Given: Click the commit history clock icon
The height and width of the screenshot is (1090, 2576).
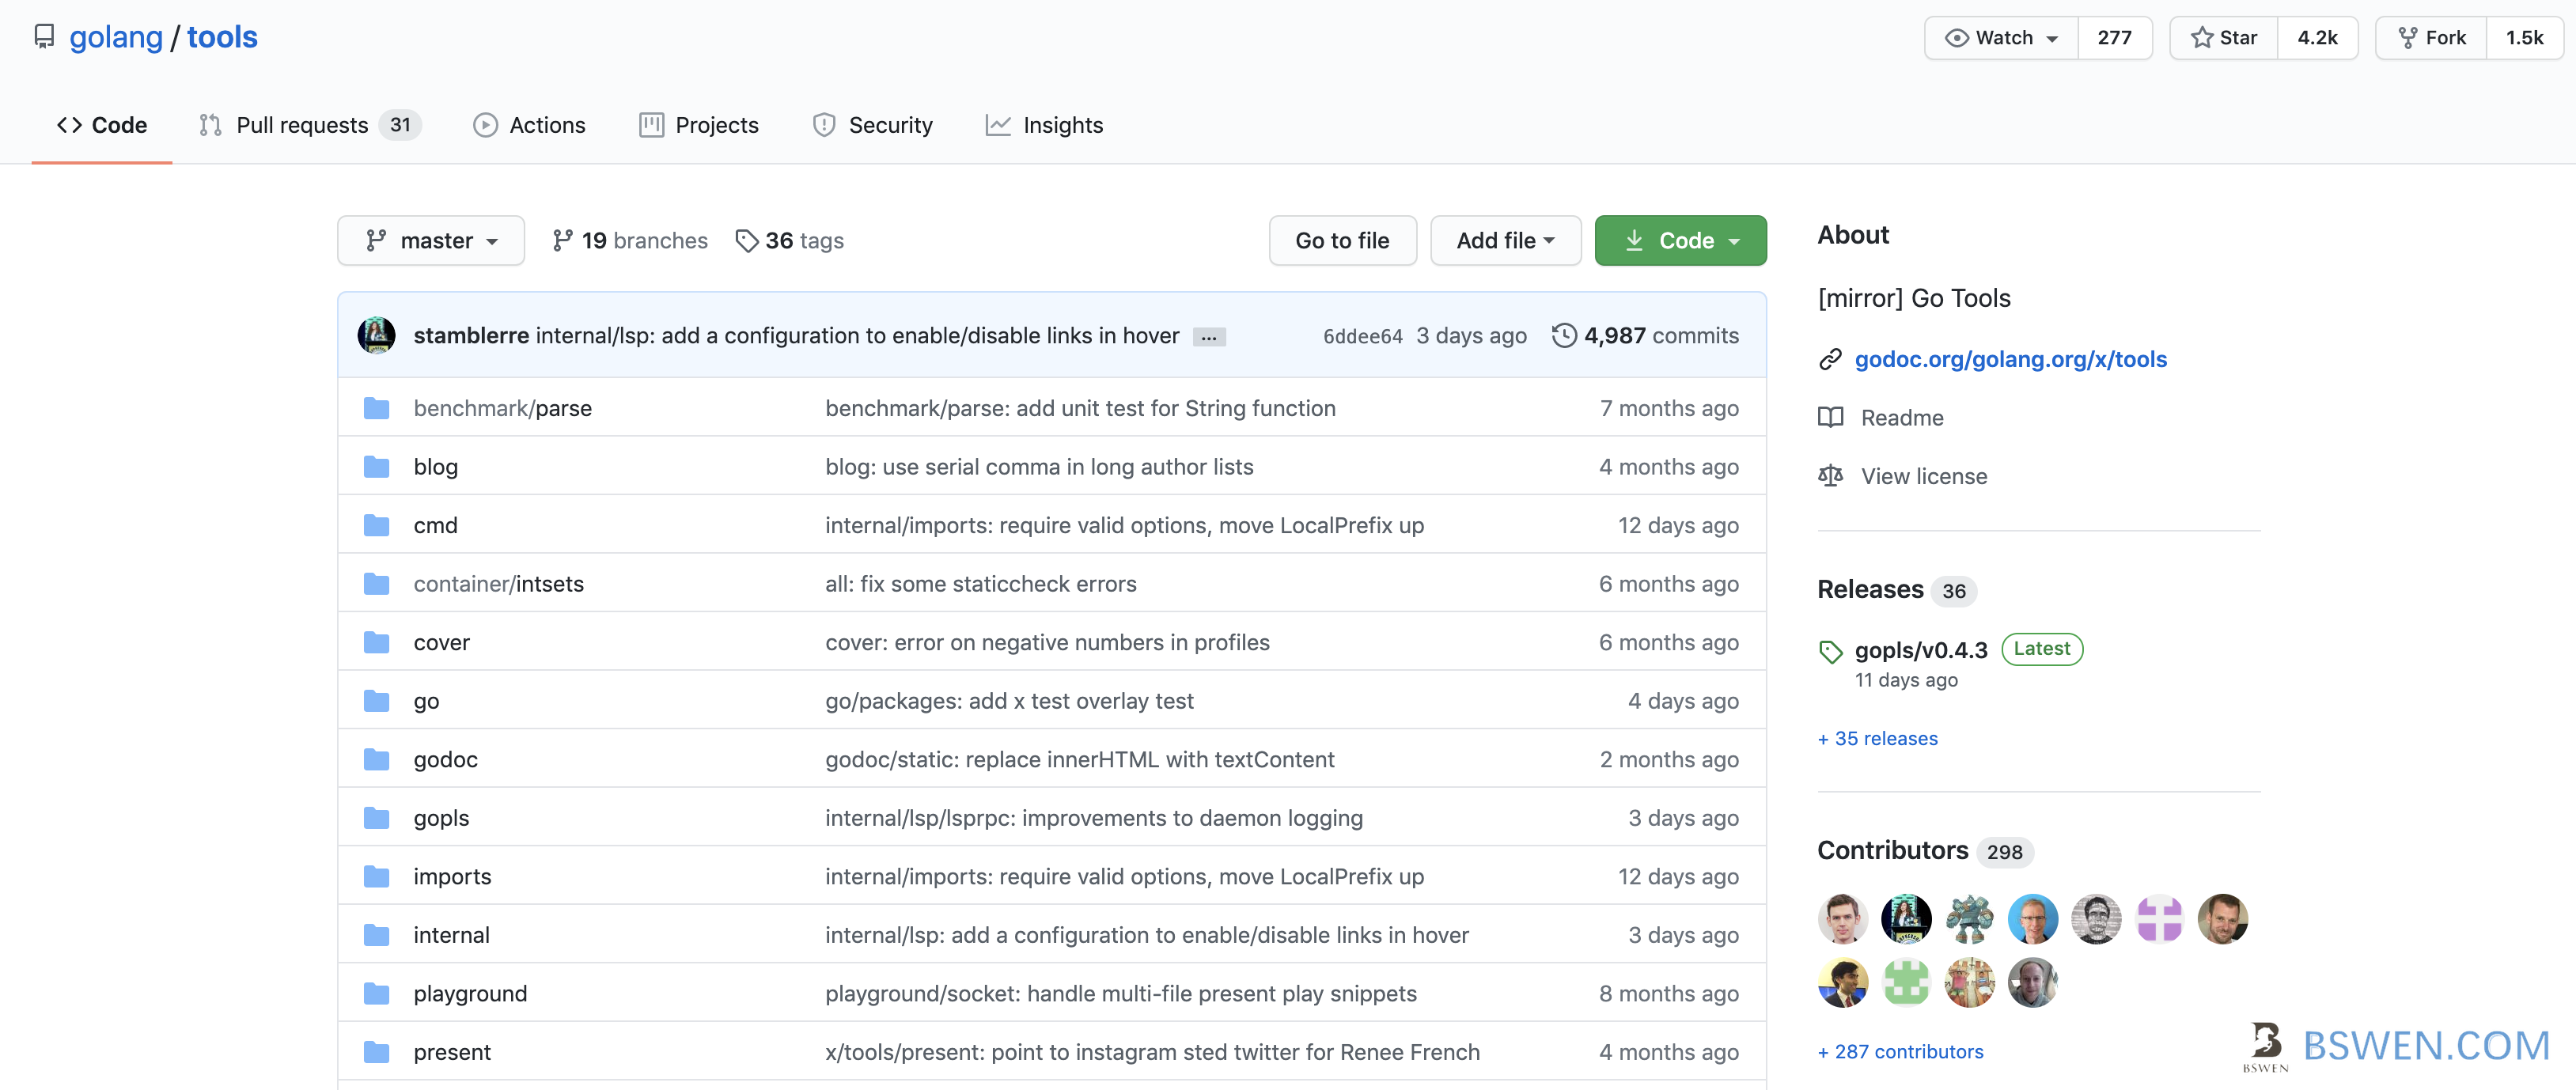Looking at the screenshot, I should 1564,336.
